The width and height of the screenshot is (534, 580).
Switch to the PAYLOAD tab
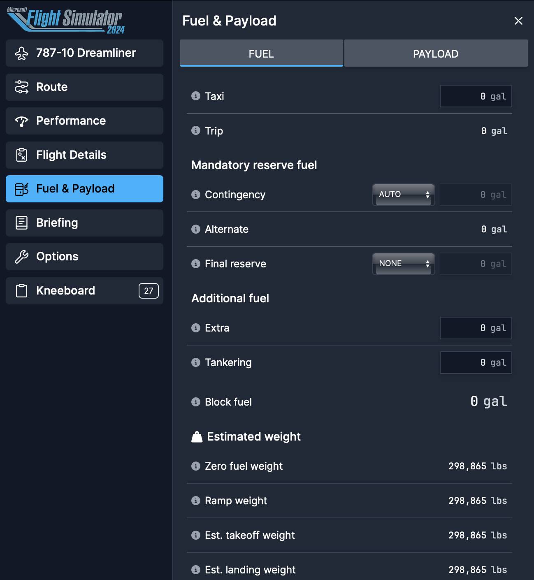point(436,53)
